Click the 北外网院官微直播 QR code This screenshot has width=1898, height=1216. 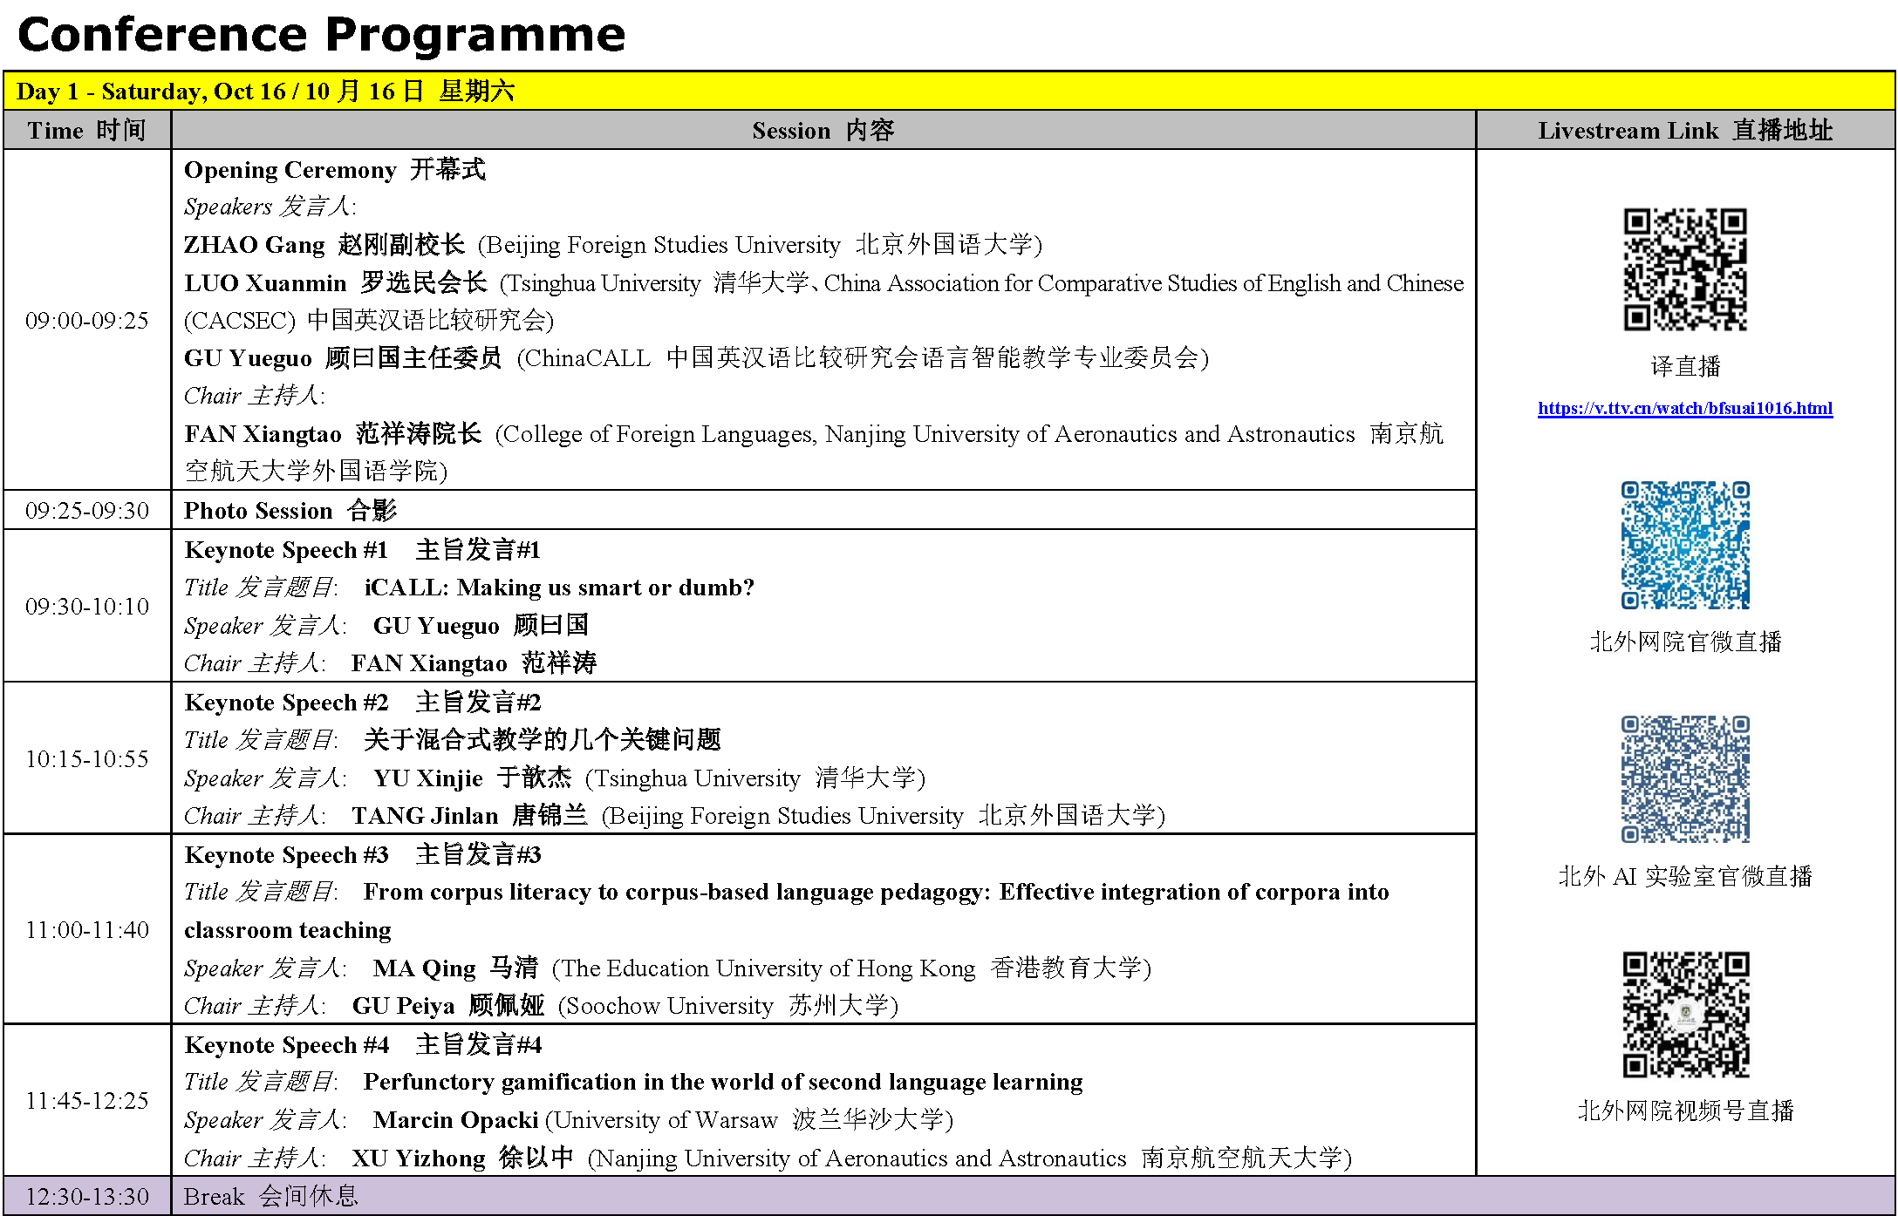tap(1685, 545)
